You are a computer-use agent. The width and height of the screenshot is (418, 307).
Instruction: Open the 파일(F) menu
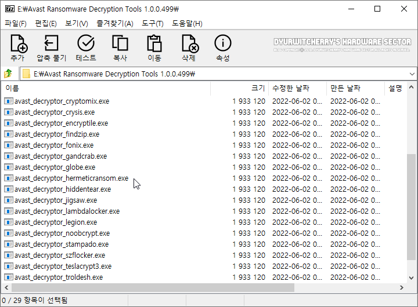click(16, 23)
